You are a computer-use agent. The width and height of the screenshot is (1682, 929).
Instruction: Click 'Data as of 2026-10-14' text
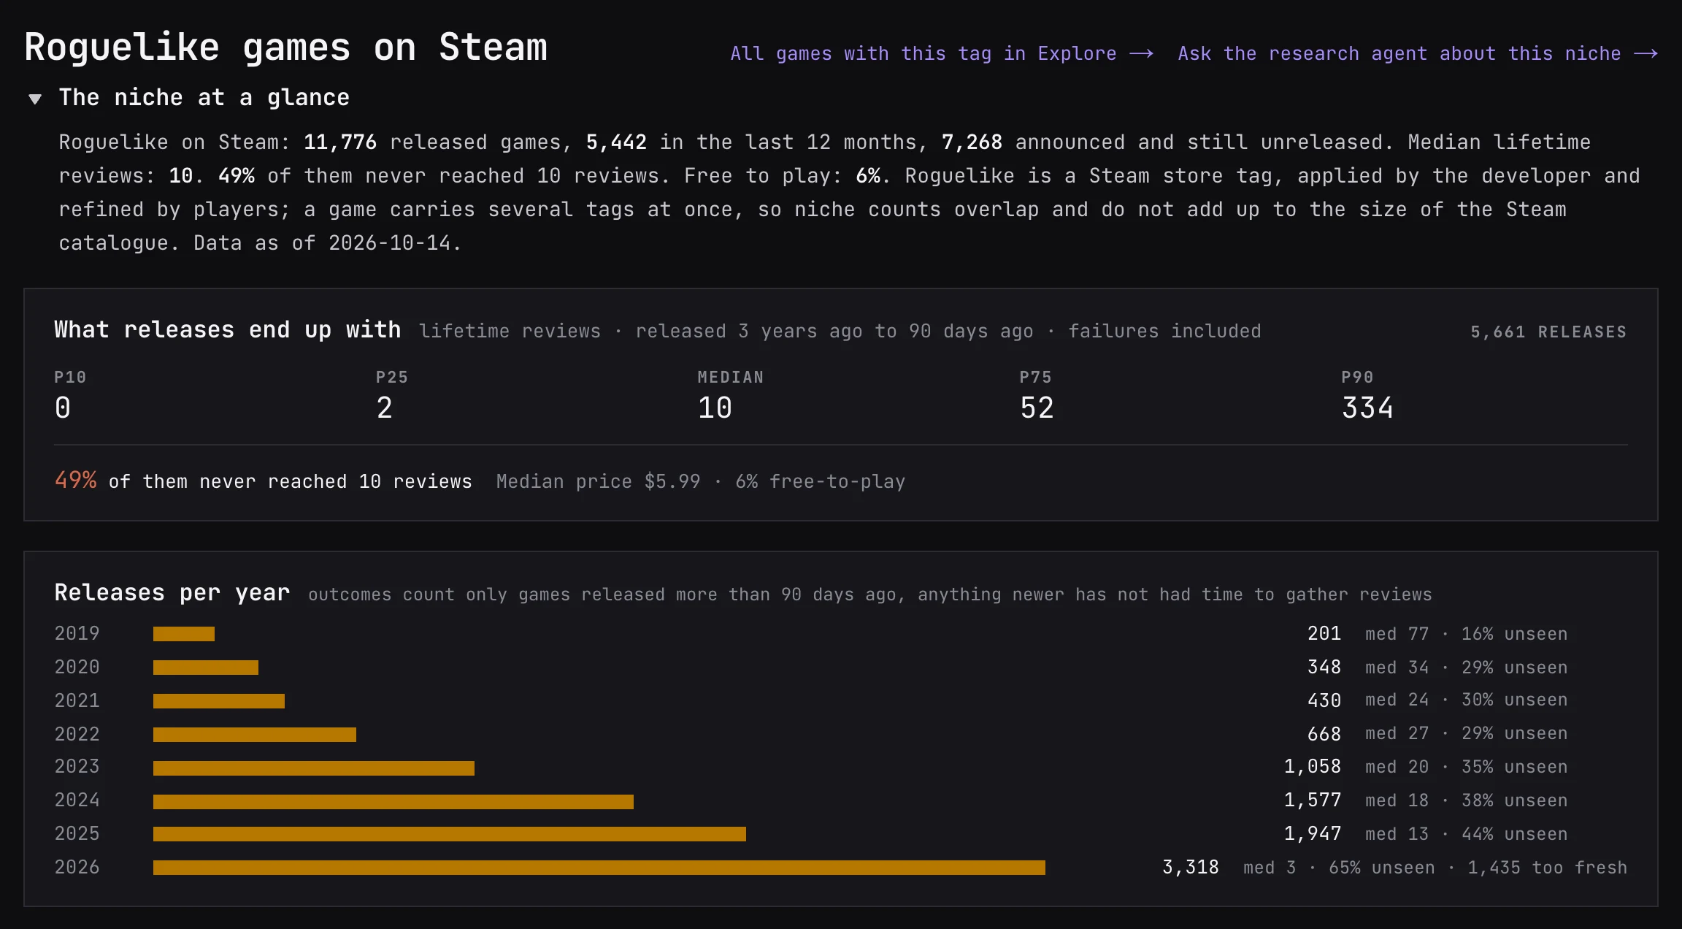(327, 243)
